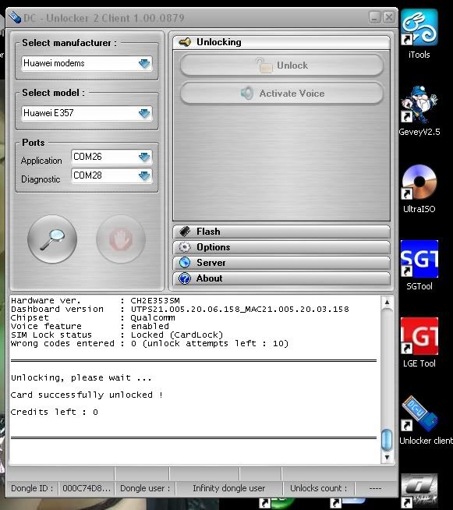Click the question mark icon beside About

[185, 278]
